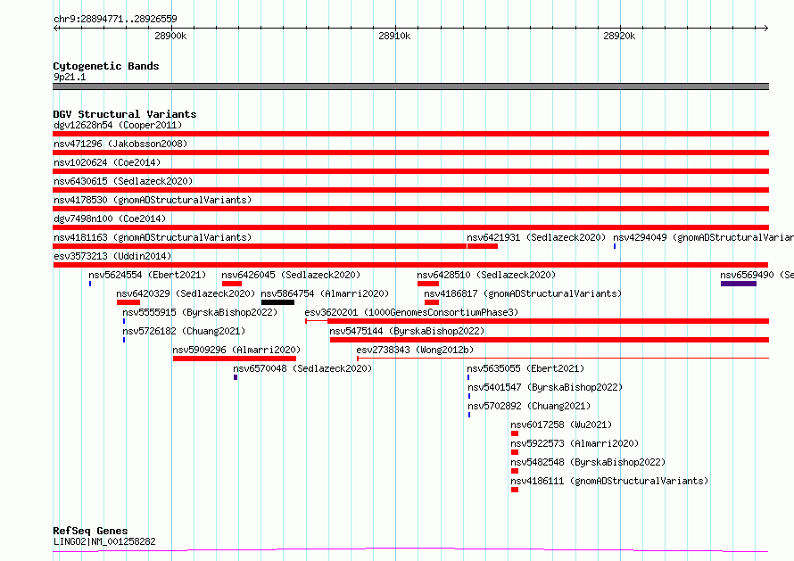Select the nsv5864754 (Almarri2020) label
This screenshot has width=794, height=561.
click(x=325, y=293)
